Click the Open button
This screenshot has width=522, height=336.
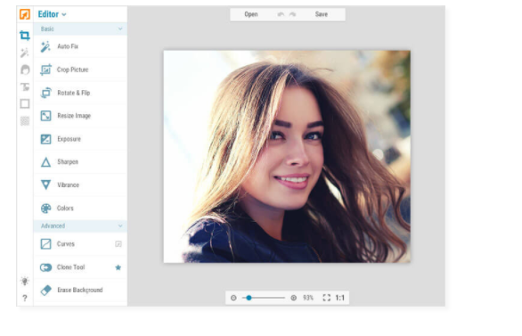[251, 14]
